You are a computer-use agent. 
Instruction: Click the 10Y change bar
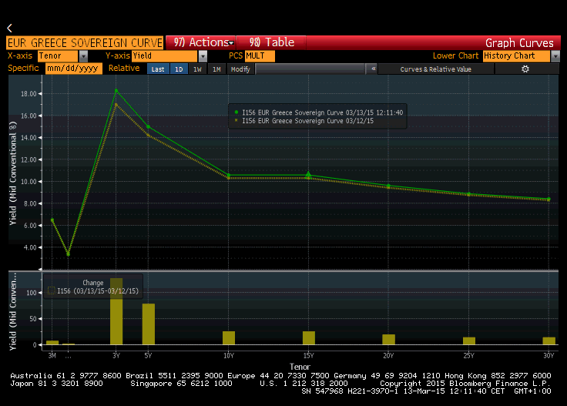pos(229,337)
